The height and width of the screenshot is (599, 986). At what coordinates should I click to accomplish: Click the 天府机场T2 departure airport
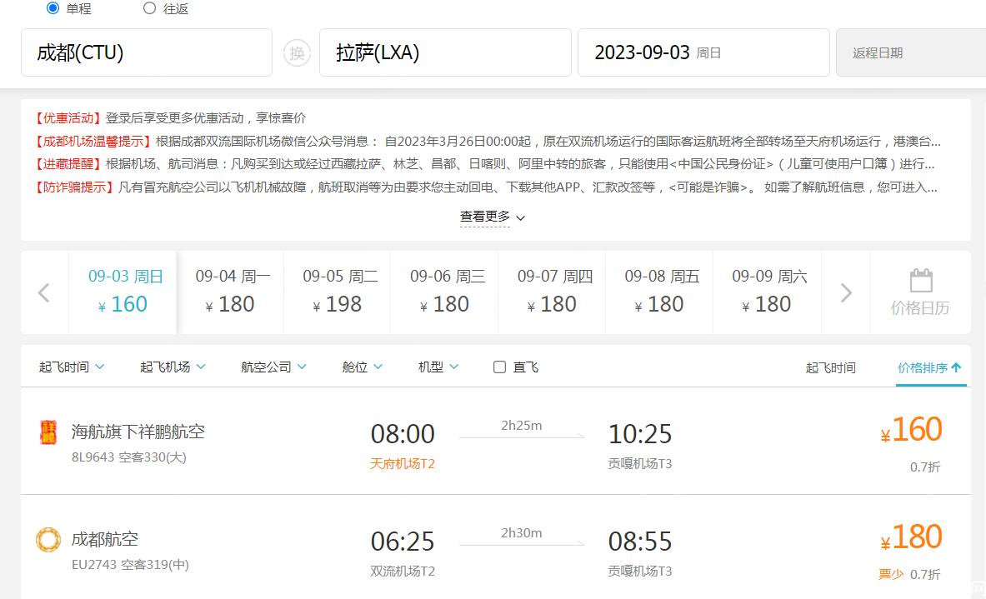[x=403, y=464]
